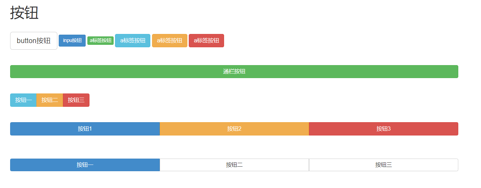The width and height of the screenshot is (481, 188).
Task: Select the white "按钮二" option in bottom row
Action: [x=234, y=165]
